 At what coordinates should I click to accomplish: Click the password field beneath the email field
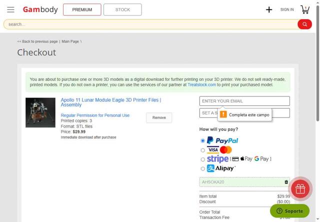pos(244,113)
